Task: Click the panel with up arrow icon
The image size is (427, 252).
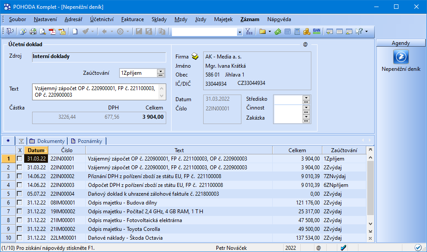Action: (x=349, y=32)
